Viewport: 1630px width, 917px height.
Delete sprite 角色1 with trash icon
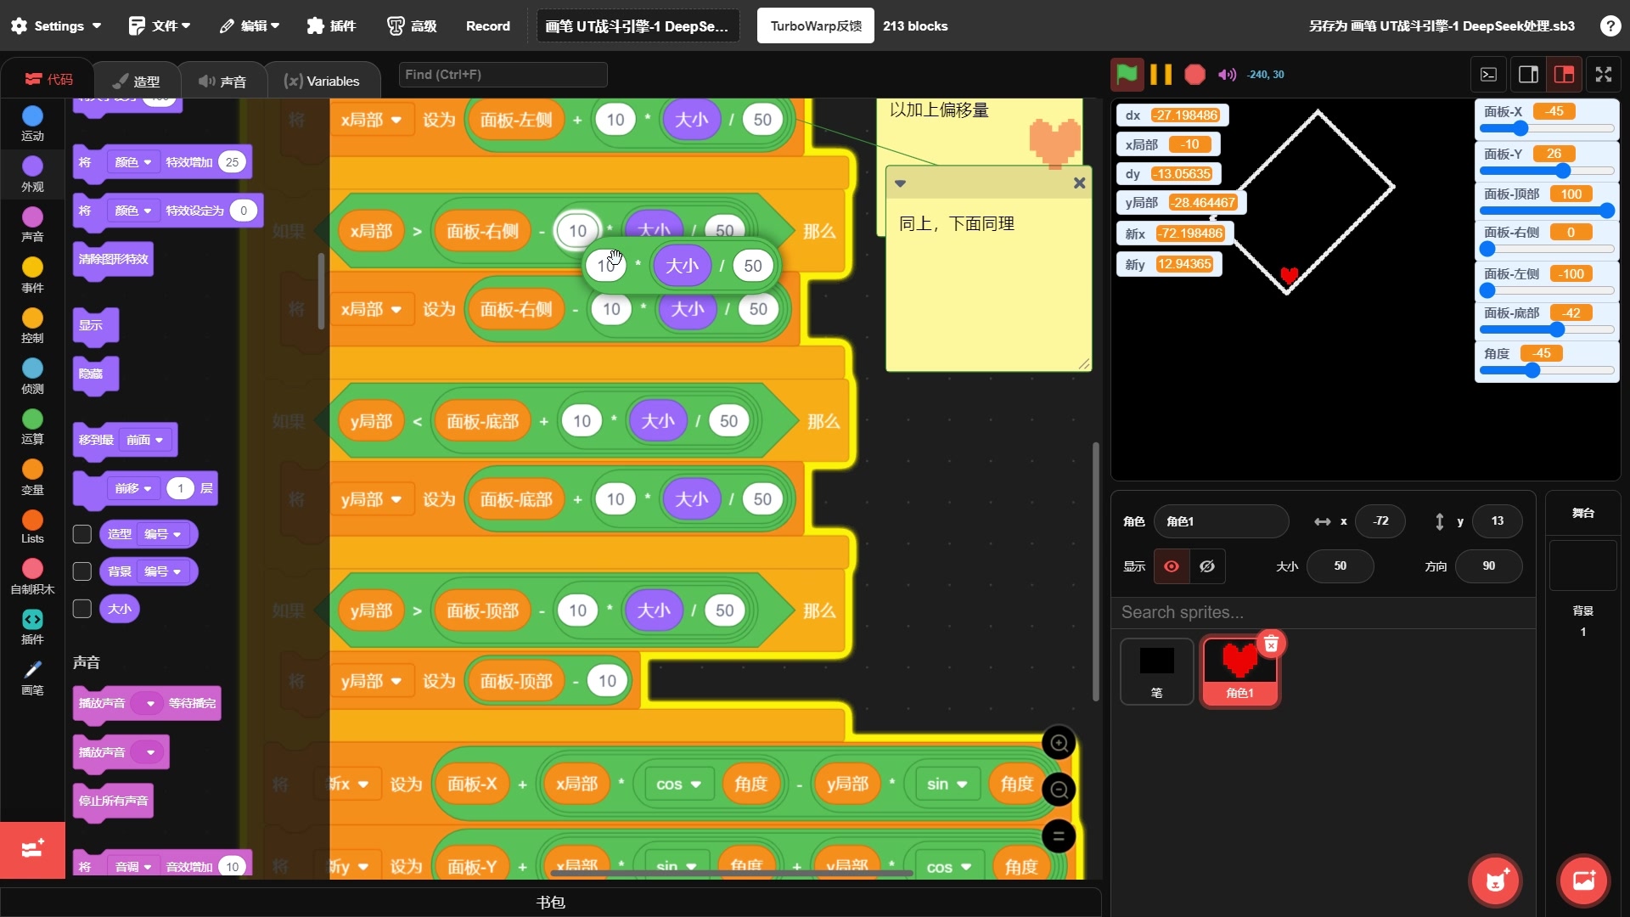[x=1271, y=644]
